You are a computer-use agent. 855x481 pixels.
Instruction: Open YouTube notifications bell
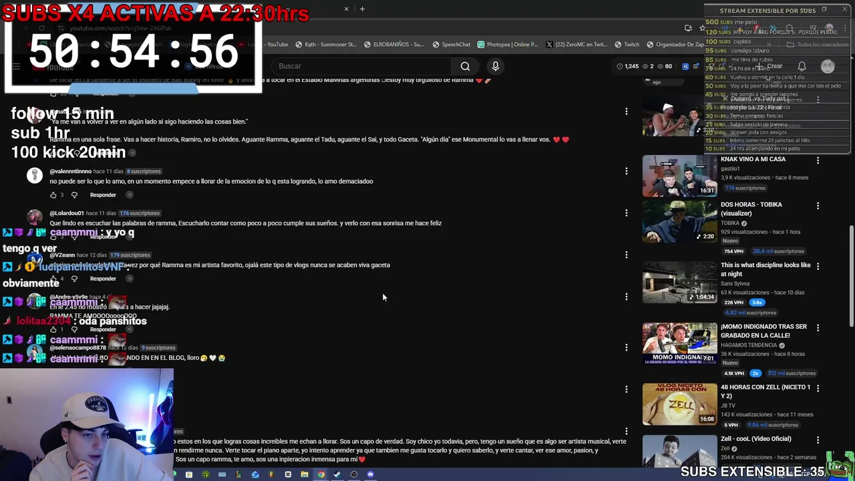802,66
